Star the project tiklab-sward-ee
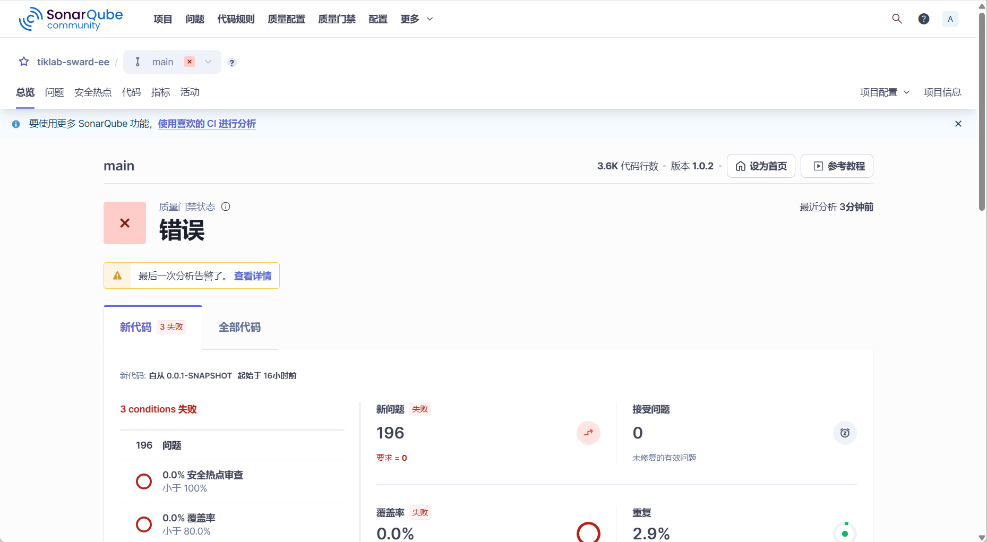The width and height of the screenshot is (987, 542). [23, 62]
